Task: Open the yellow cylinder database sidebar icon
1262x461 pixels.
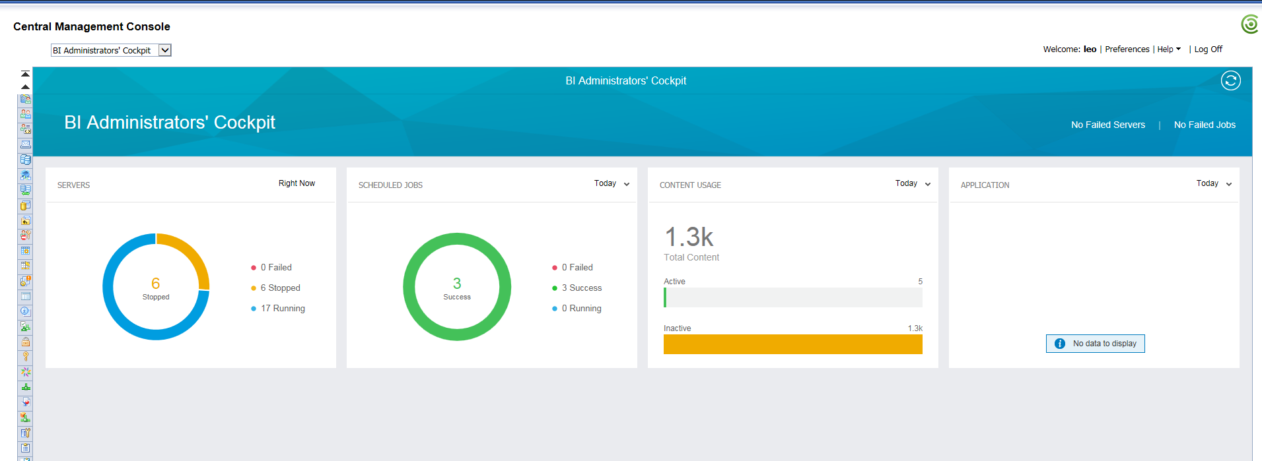Action: tap(25, 205)
